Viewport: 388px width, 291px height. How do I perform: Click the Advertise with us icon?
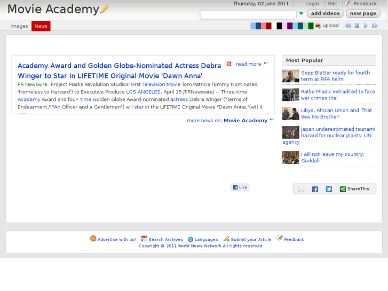click(x=93, y=239)
